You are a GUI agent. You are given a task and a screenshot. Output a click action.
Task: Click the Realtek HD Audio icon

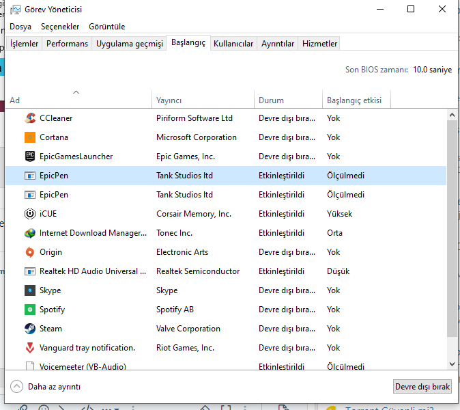(30, 271)
